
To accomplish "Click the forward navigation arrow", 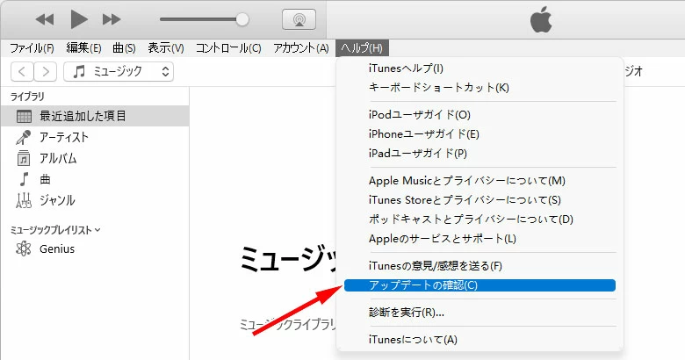I will click(x=46, y=72).
